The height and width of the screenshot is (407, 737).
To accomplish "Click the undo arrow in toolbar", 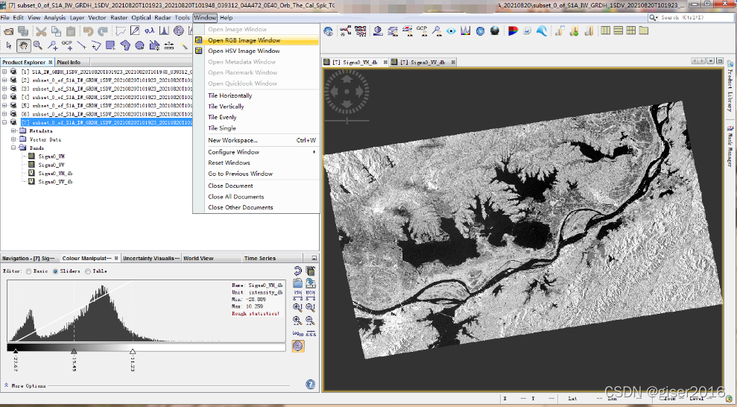I will point(89,31).
